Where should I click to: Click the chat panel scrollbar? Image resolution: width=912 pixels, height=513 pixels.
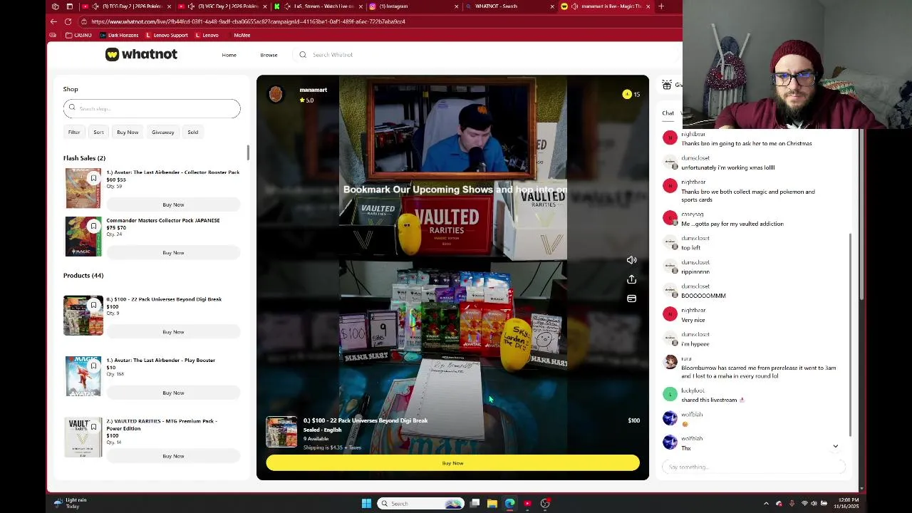coord(850,335)
